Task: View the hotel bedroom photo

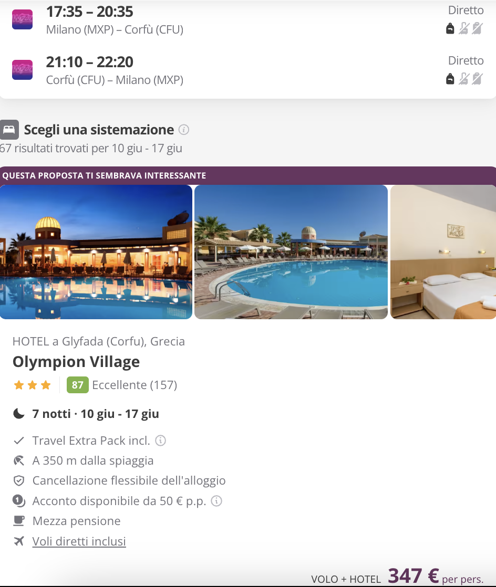Action: (443, 252)
